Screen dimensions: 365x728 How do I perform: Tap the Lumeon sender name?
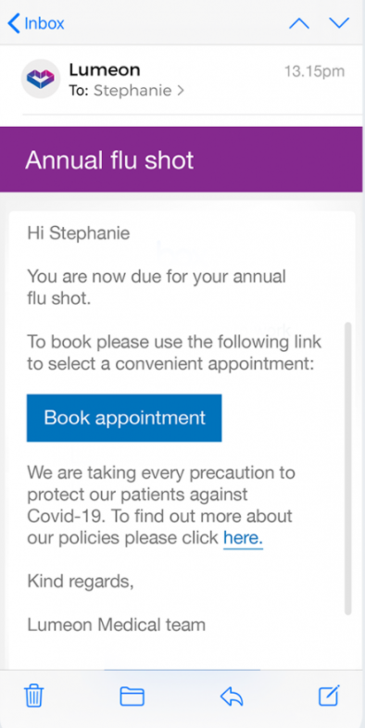pos(105,70)
